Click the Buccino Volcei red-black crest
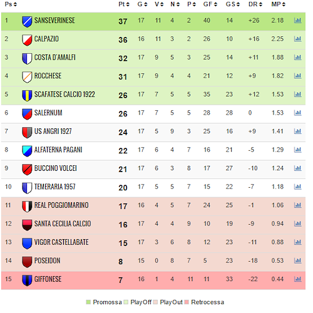Viewport: 313px width, 313px height. point(27,169)
